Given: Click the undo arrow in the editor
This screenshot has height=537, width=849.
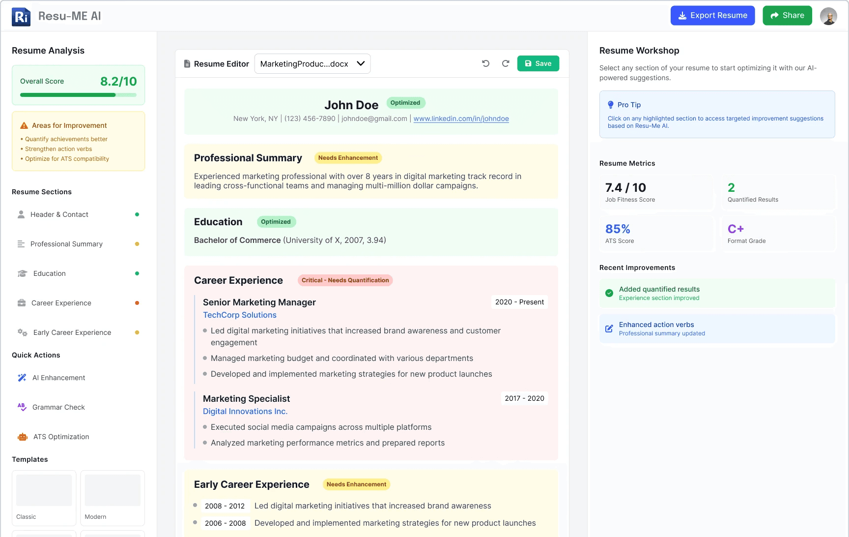Looking at the screenshot, I should [485, 63].
